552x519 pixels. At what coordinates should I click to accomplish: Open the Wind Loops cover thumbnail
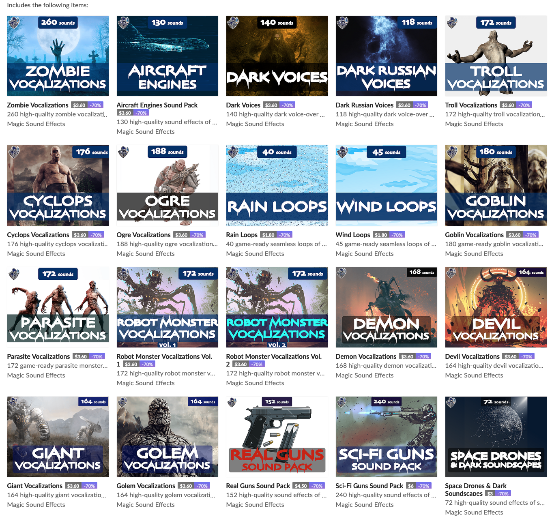pyautogui.click(x=387, y=185)
